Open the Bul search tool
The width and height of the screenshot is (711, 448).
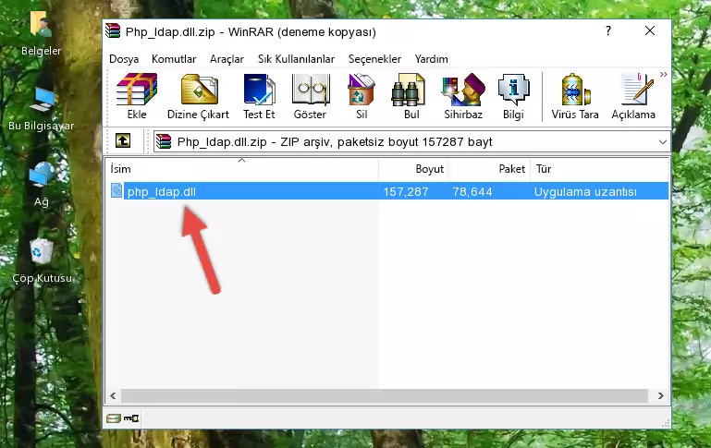pos(411,96)
